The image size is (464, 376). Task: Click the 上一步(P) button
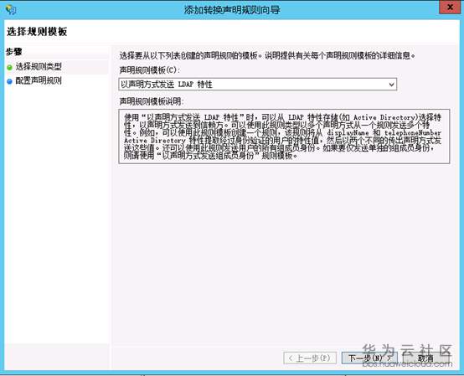click(x=310, y=358)
